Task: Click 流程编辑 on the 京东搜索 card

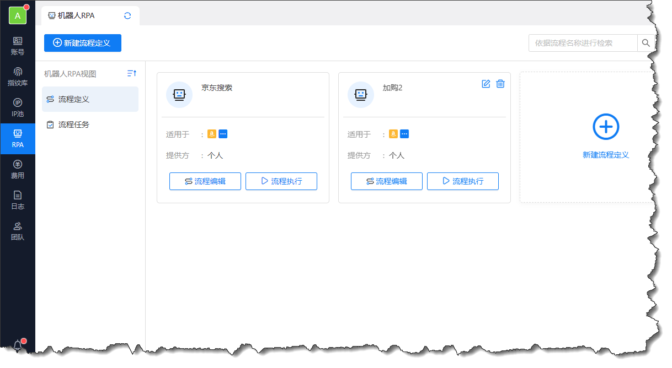Action: (205, 181)
